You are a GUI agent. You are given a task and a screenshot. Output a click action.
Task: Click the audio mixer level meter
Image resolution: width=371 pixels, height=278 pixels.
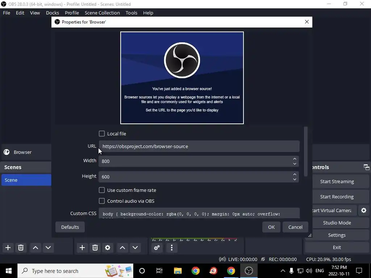tap(194, 240)
